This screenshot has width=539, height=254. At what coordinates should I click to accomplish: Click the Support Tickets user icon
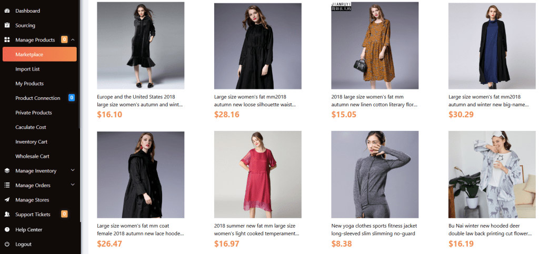coord(7,215)
